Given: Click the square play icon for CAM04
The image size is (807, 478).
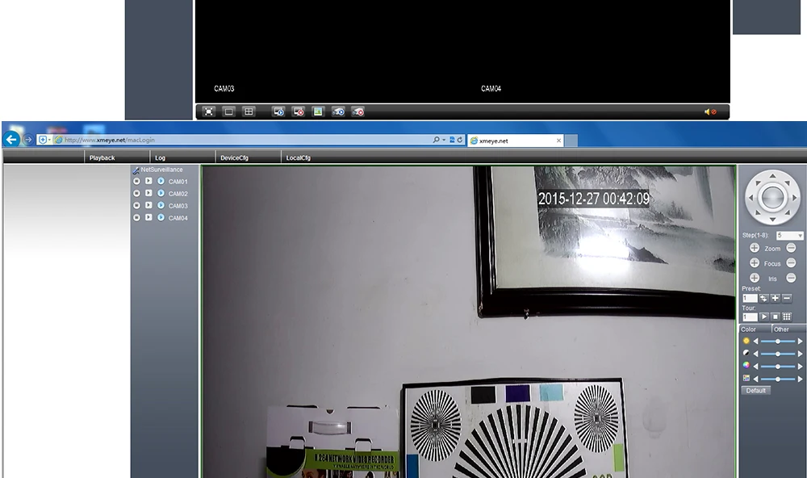Looking at the screenshot, I should [148, 217].
